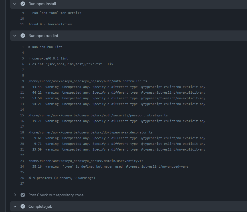This screenshot has width=247, height=212.
Task: Click 'found 0 vulnerabilities' log text
Action: point(50,24)
